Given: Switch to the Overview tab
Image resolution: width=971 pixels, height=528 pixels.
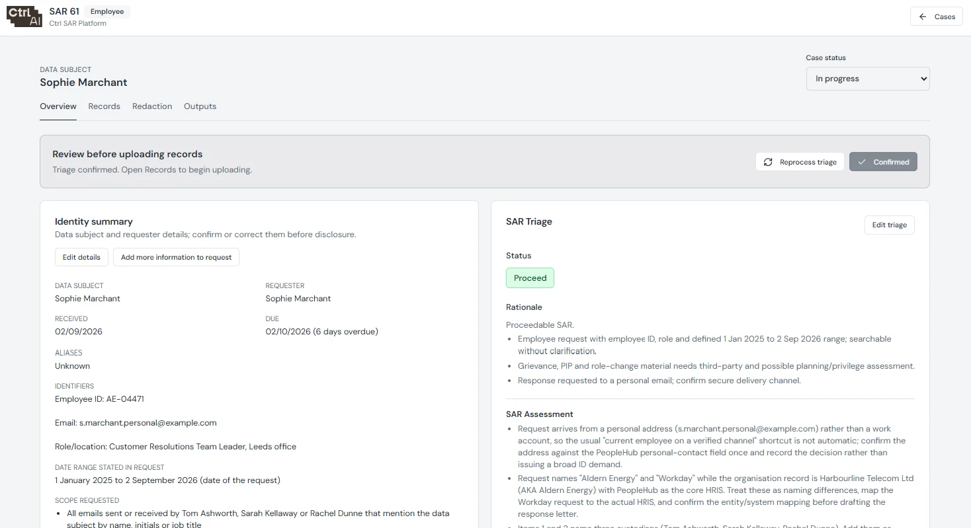Looking at the screenshot, I should (x=58, y=106).
